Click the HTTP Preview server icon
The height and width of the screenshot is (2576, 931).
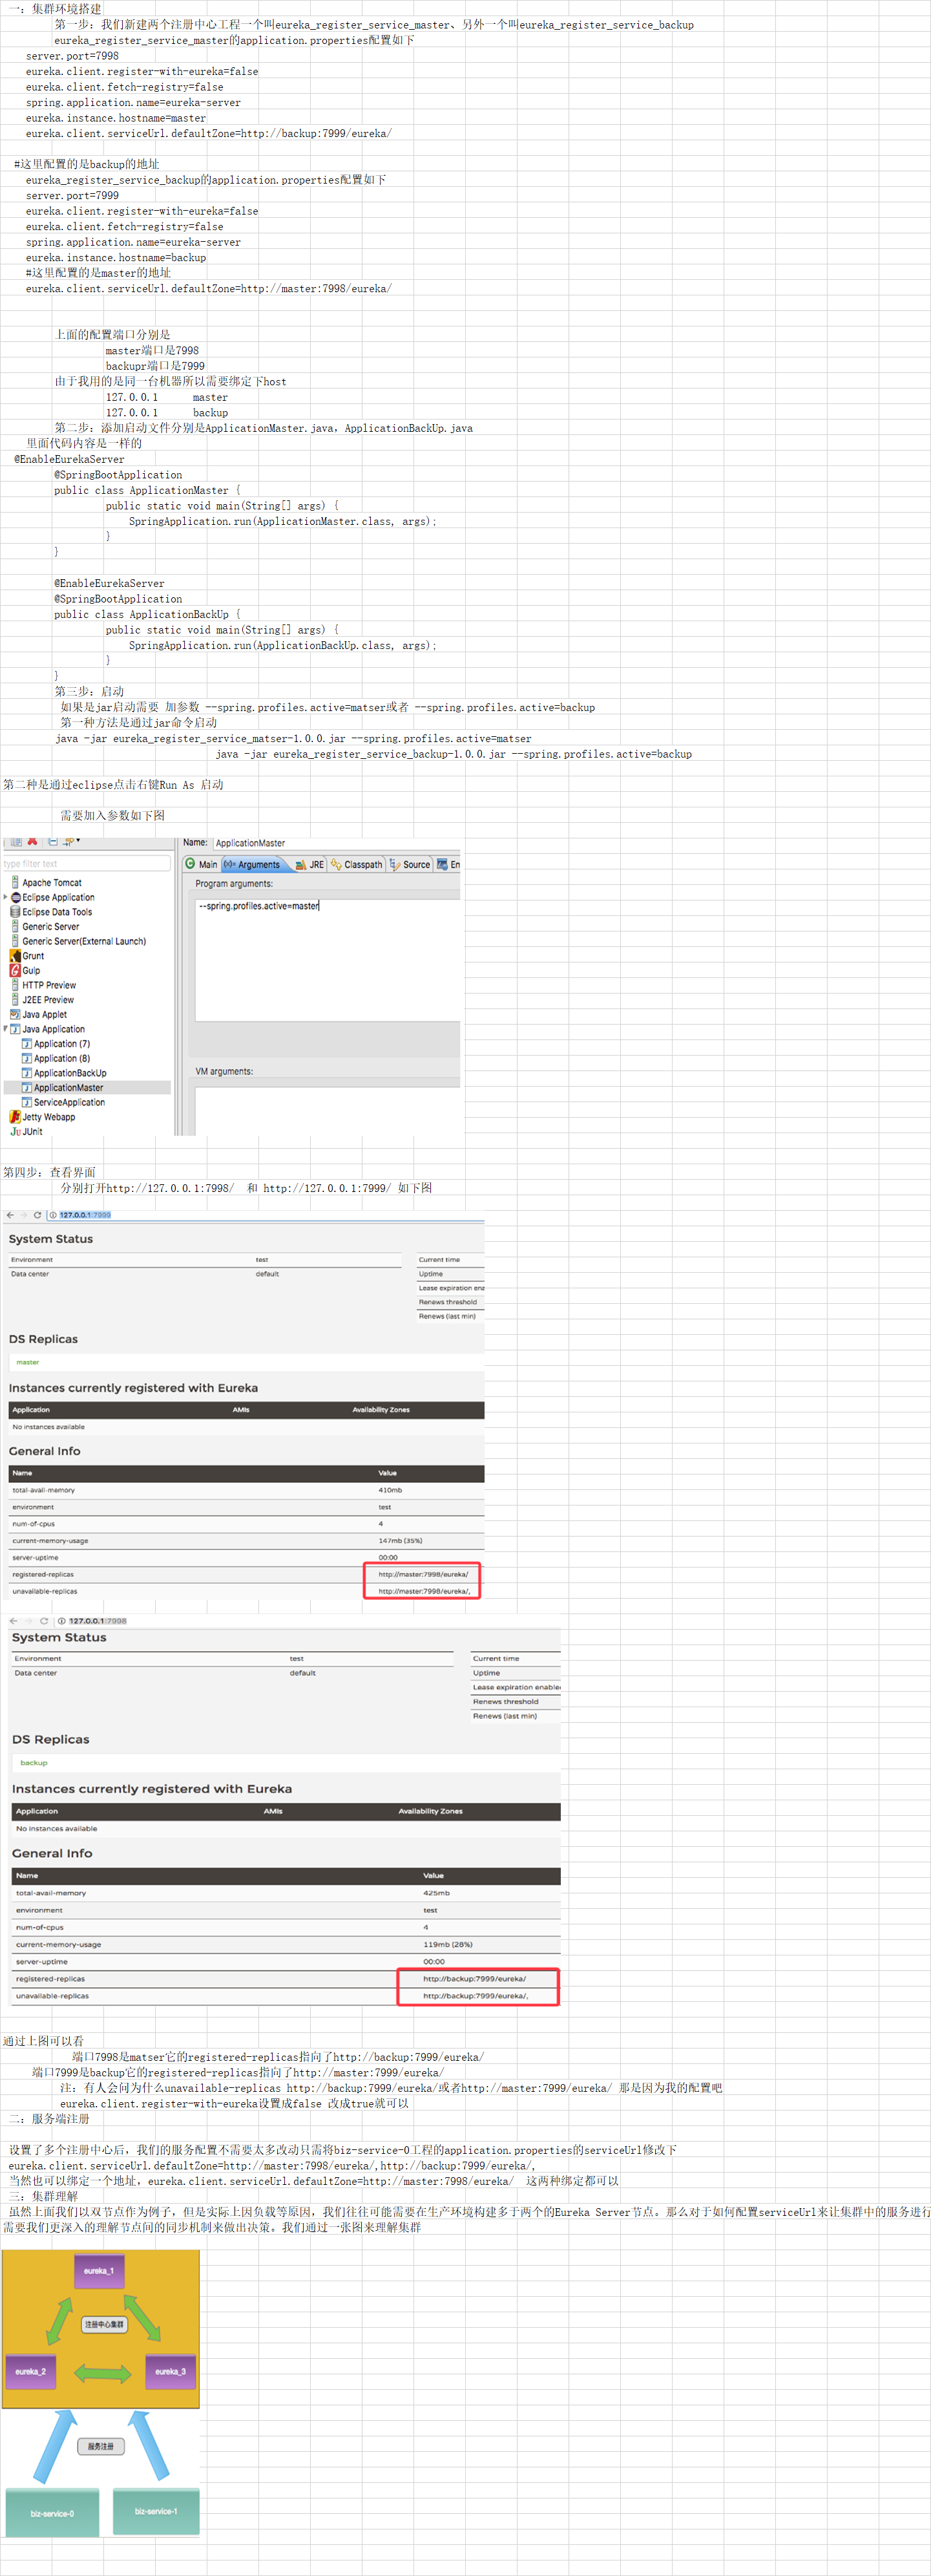[15, 985]
